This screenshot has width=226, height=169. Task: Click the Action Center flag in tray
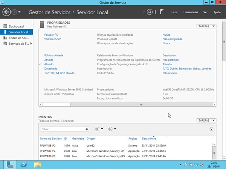tap(186, 165)
